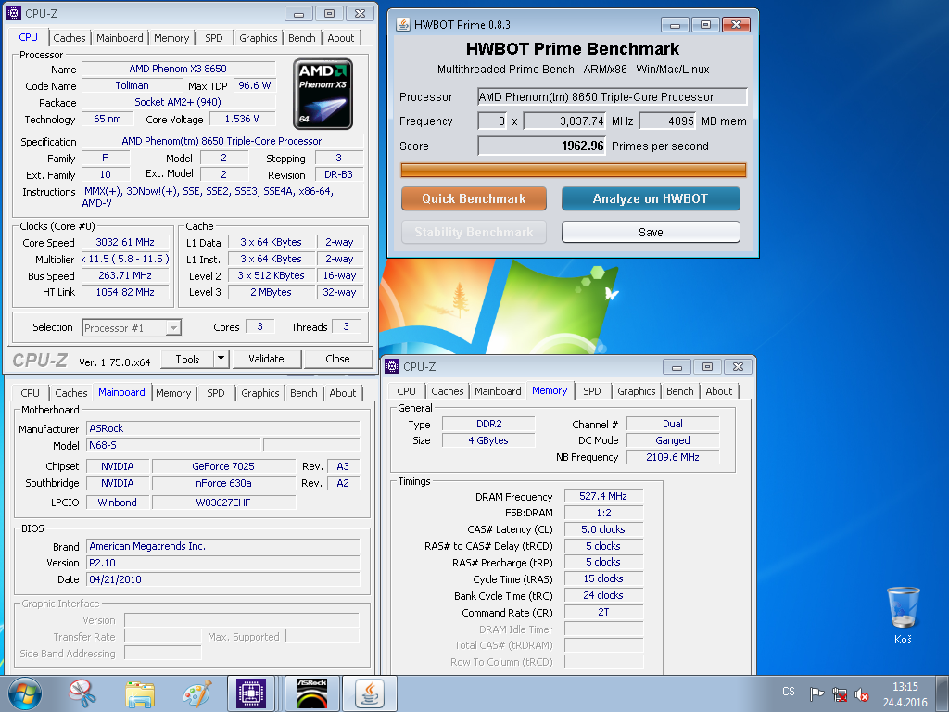Click the Save button in HWBOT Prime

point(651,232)
